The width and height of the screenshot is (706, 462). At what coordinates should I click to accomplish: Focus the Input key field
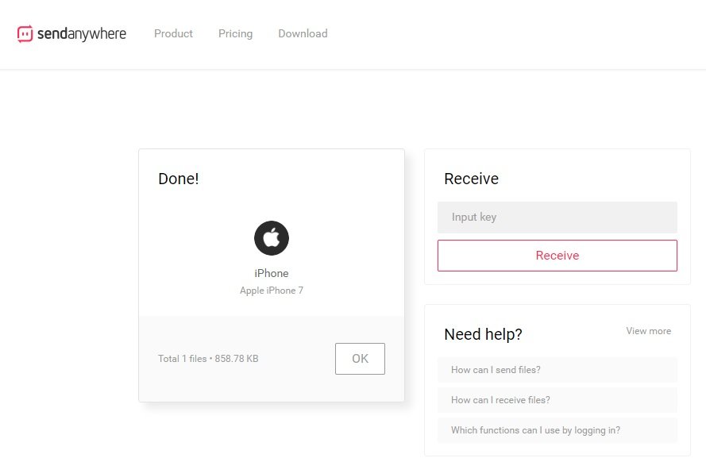(557, 218)
